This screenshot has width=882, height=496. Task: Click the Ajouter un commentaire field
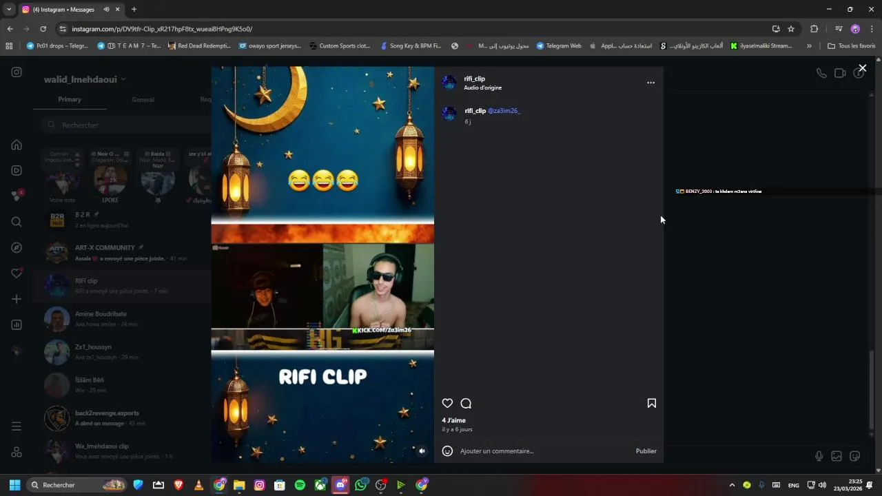click(x=544, y=451)
